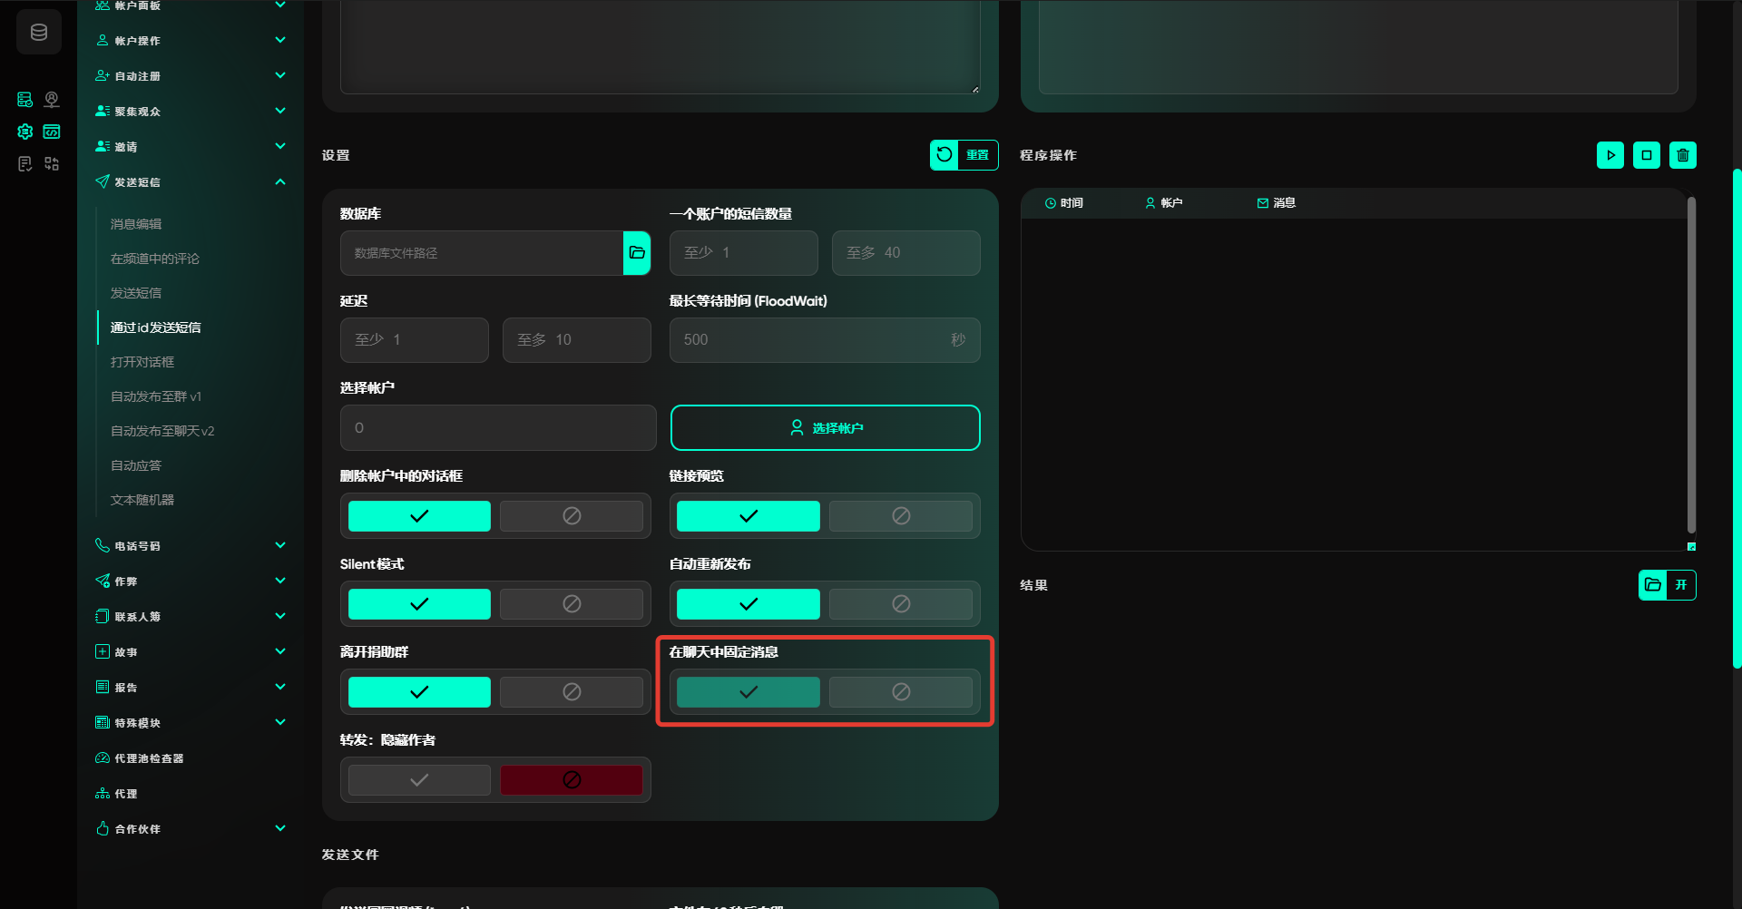Open the 代理池检查器 sidebar link
The width and height of the screenshot is (1742, 909).
point(149,758)
